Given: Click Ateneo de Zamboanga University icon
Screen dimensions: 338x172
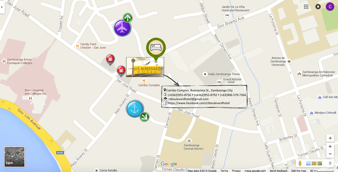Looking at the screenshot, I should tap(289, 61).
